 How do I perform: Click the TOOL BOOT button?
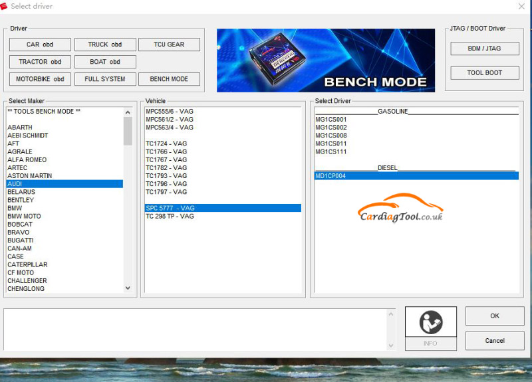(484, 72)
